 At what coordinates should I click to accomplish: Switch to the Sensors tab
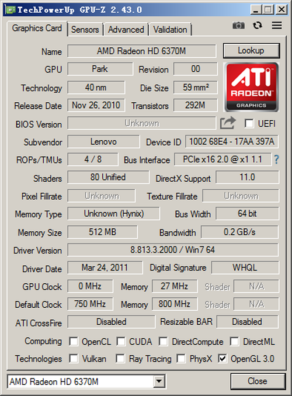point(85,30)
